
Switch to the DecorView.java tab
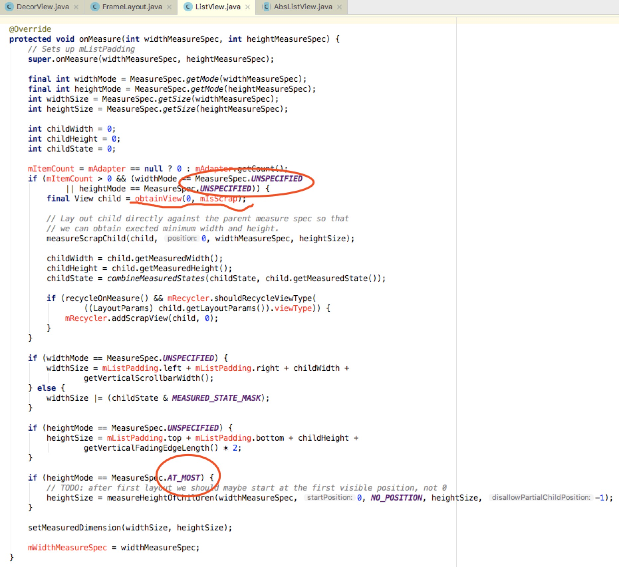click(x=43, y=7)
